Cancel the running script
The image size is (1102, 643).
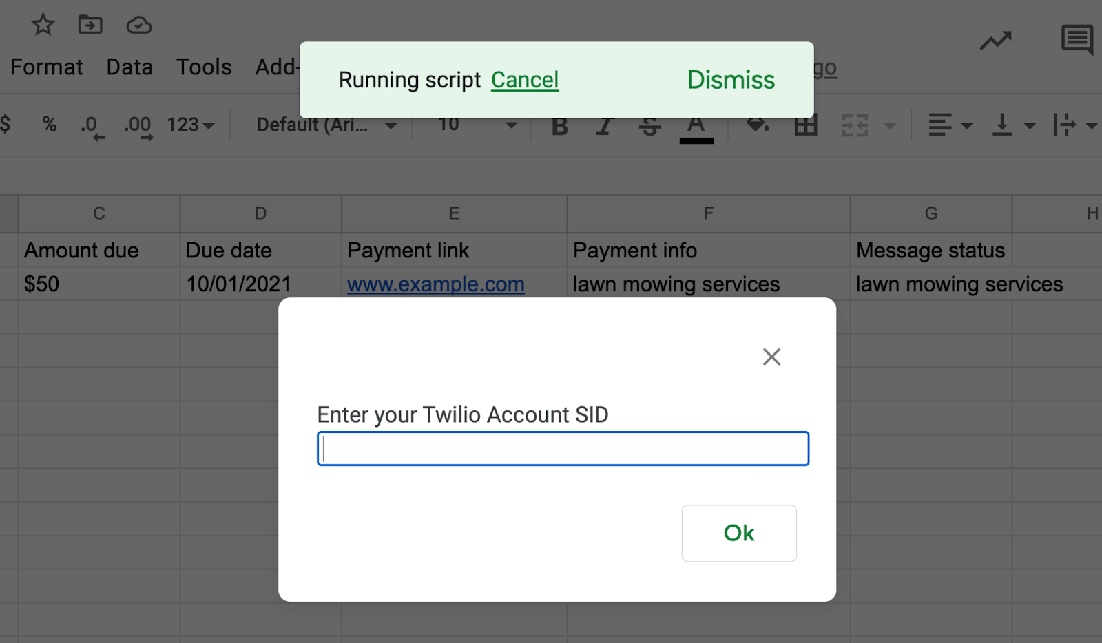pos(524,80)
